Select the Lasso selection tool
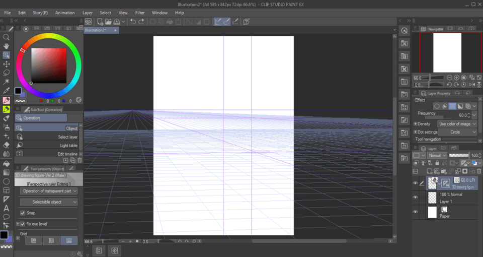The image size is (483, 257). click(6, 73)
